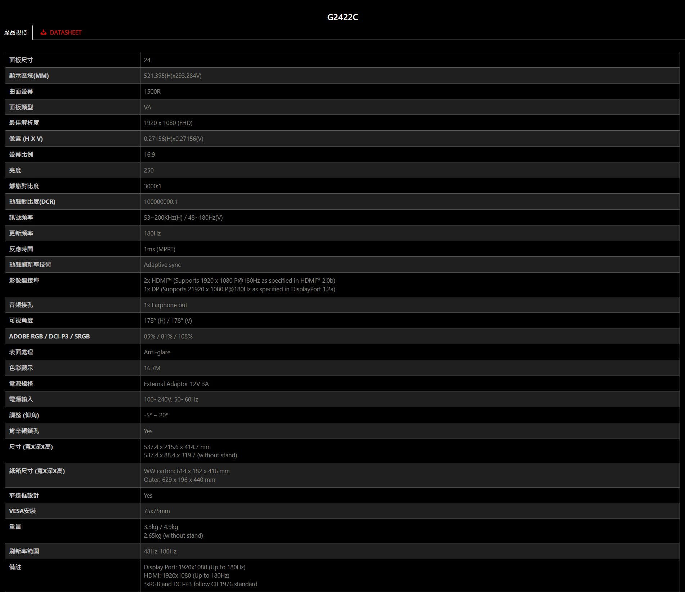
Task: Select the signal frequency value 53~200KHz(H) / 48~180Hz(V)
Action: click(183, 217)
